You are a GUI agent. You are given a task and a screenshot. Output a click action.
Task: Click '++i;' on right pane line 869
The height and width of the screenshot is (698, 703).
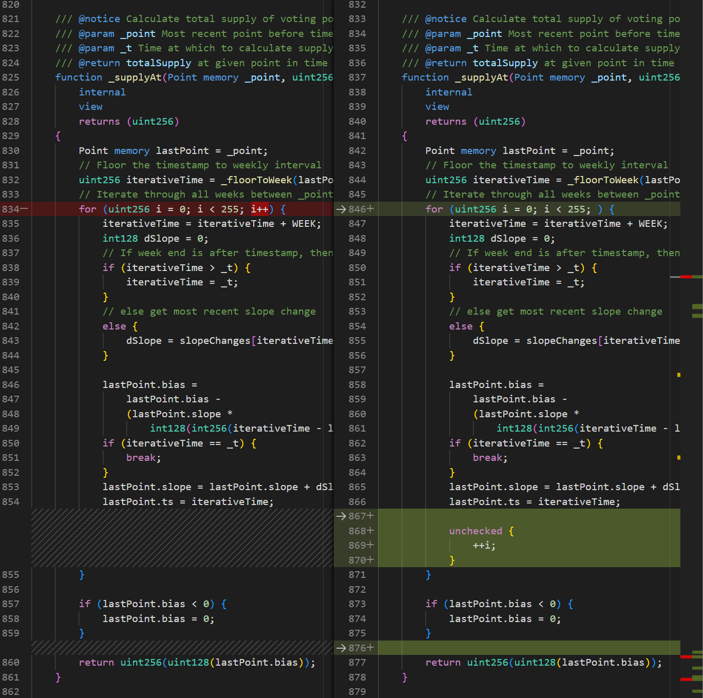coord(484,545)
